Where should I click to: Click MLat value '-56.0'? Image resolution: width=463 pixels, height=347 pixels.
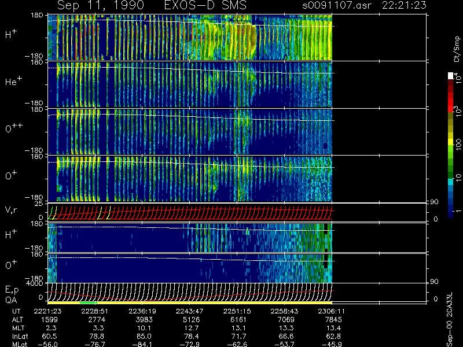tap(48, 344)
